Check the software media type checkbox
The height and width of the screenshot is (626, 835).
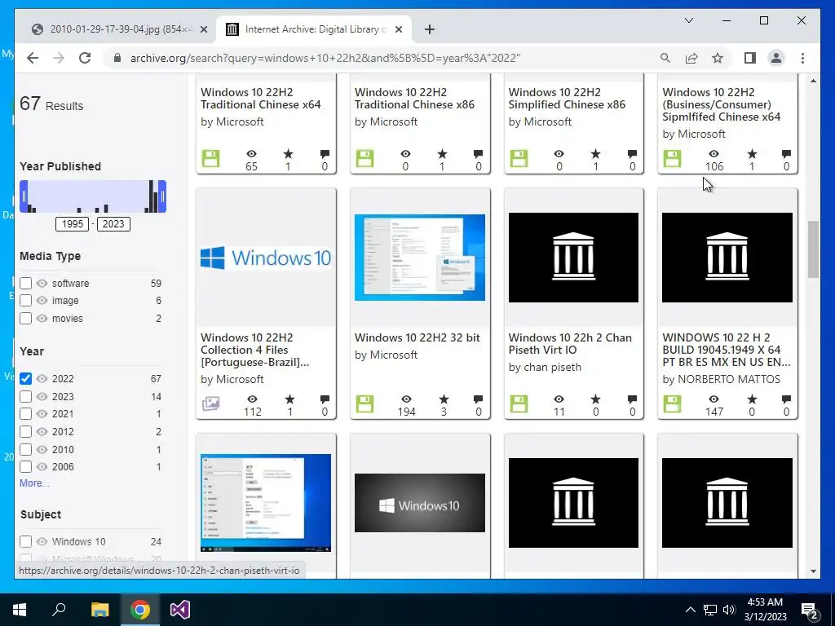click(25, 283)
